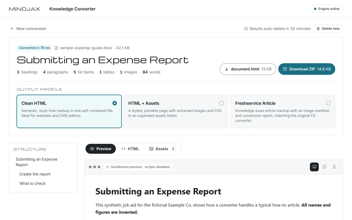352x220 pixels.
Task: Open the HTML tab
Action: pyautogui.click(x=130, y=149)
